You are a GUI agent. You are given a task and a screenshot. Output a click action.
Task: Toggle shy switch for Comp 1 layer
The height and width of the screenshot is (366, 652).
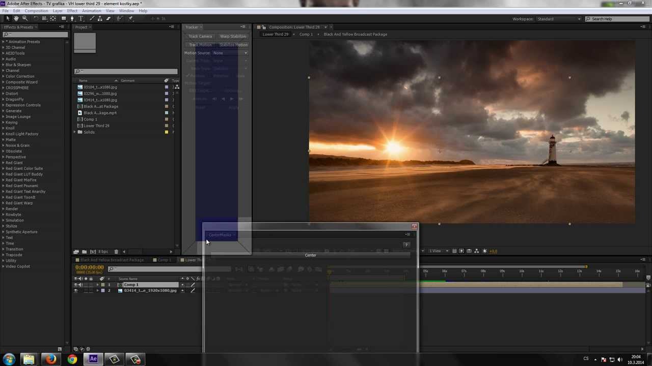tap(182, 285)
